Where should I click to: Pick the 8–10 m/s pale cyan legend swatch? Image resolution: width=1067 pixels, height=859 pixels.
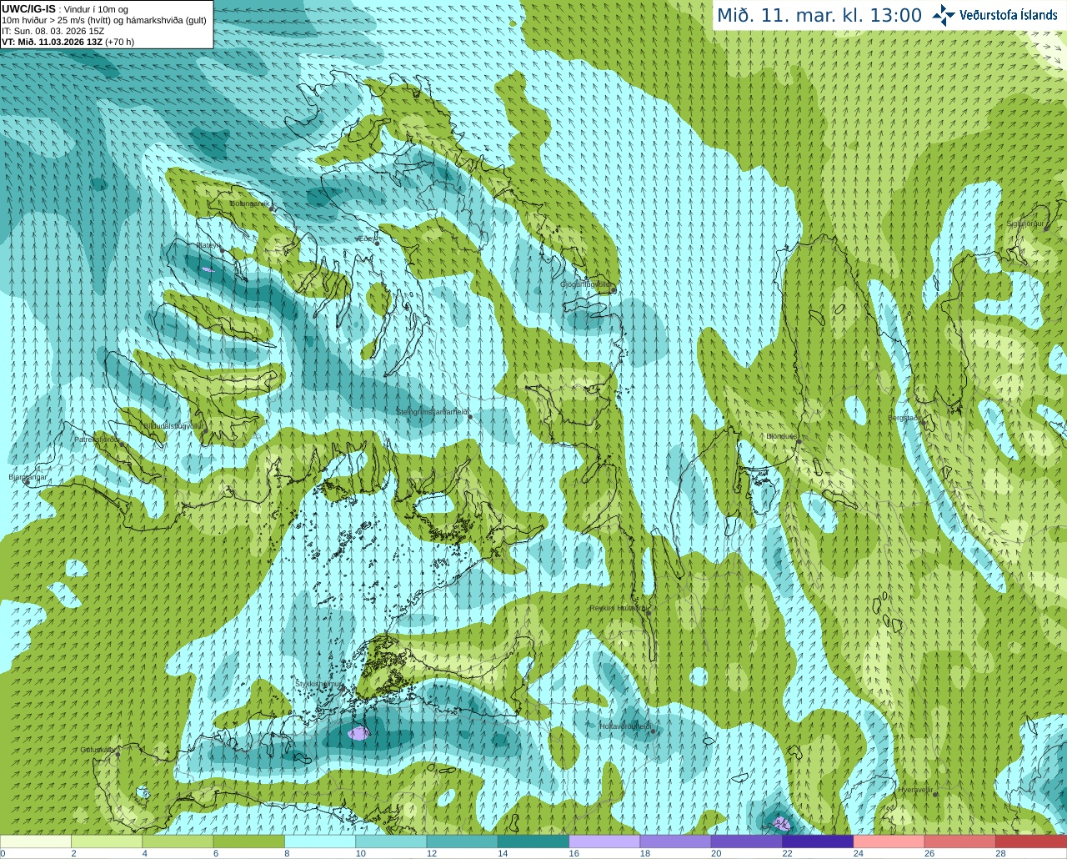(320, 841)
